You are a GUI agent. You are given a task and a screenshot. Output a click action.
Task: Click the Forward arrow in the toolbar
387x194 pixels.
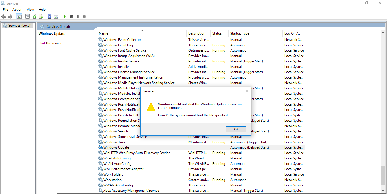[10, 16]
